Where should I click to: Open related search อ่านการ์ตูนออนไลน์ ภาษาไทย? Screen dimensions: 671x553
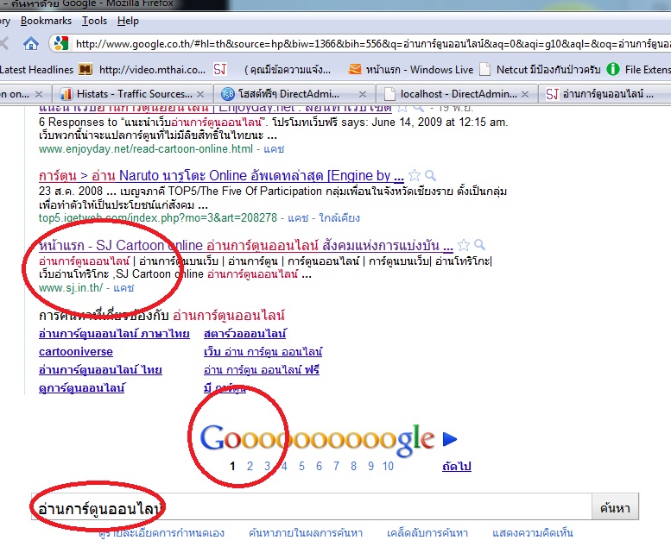coord(114,333)
